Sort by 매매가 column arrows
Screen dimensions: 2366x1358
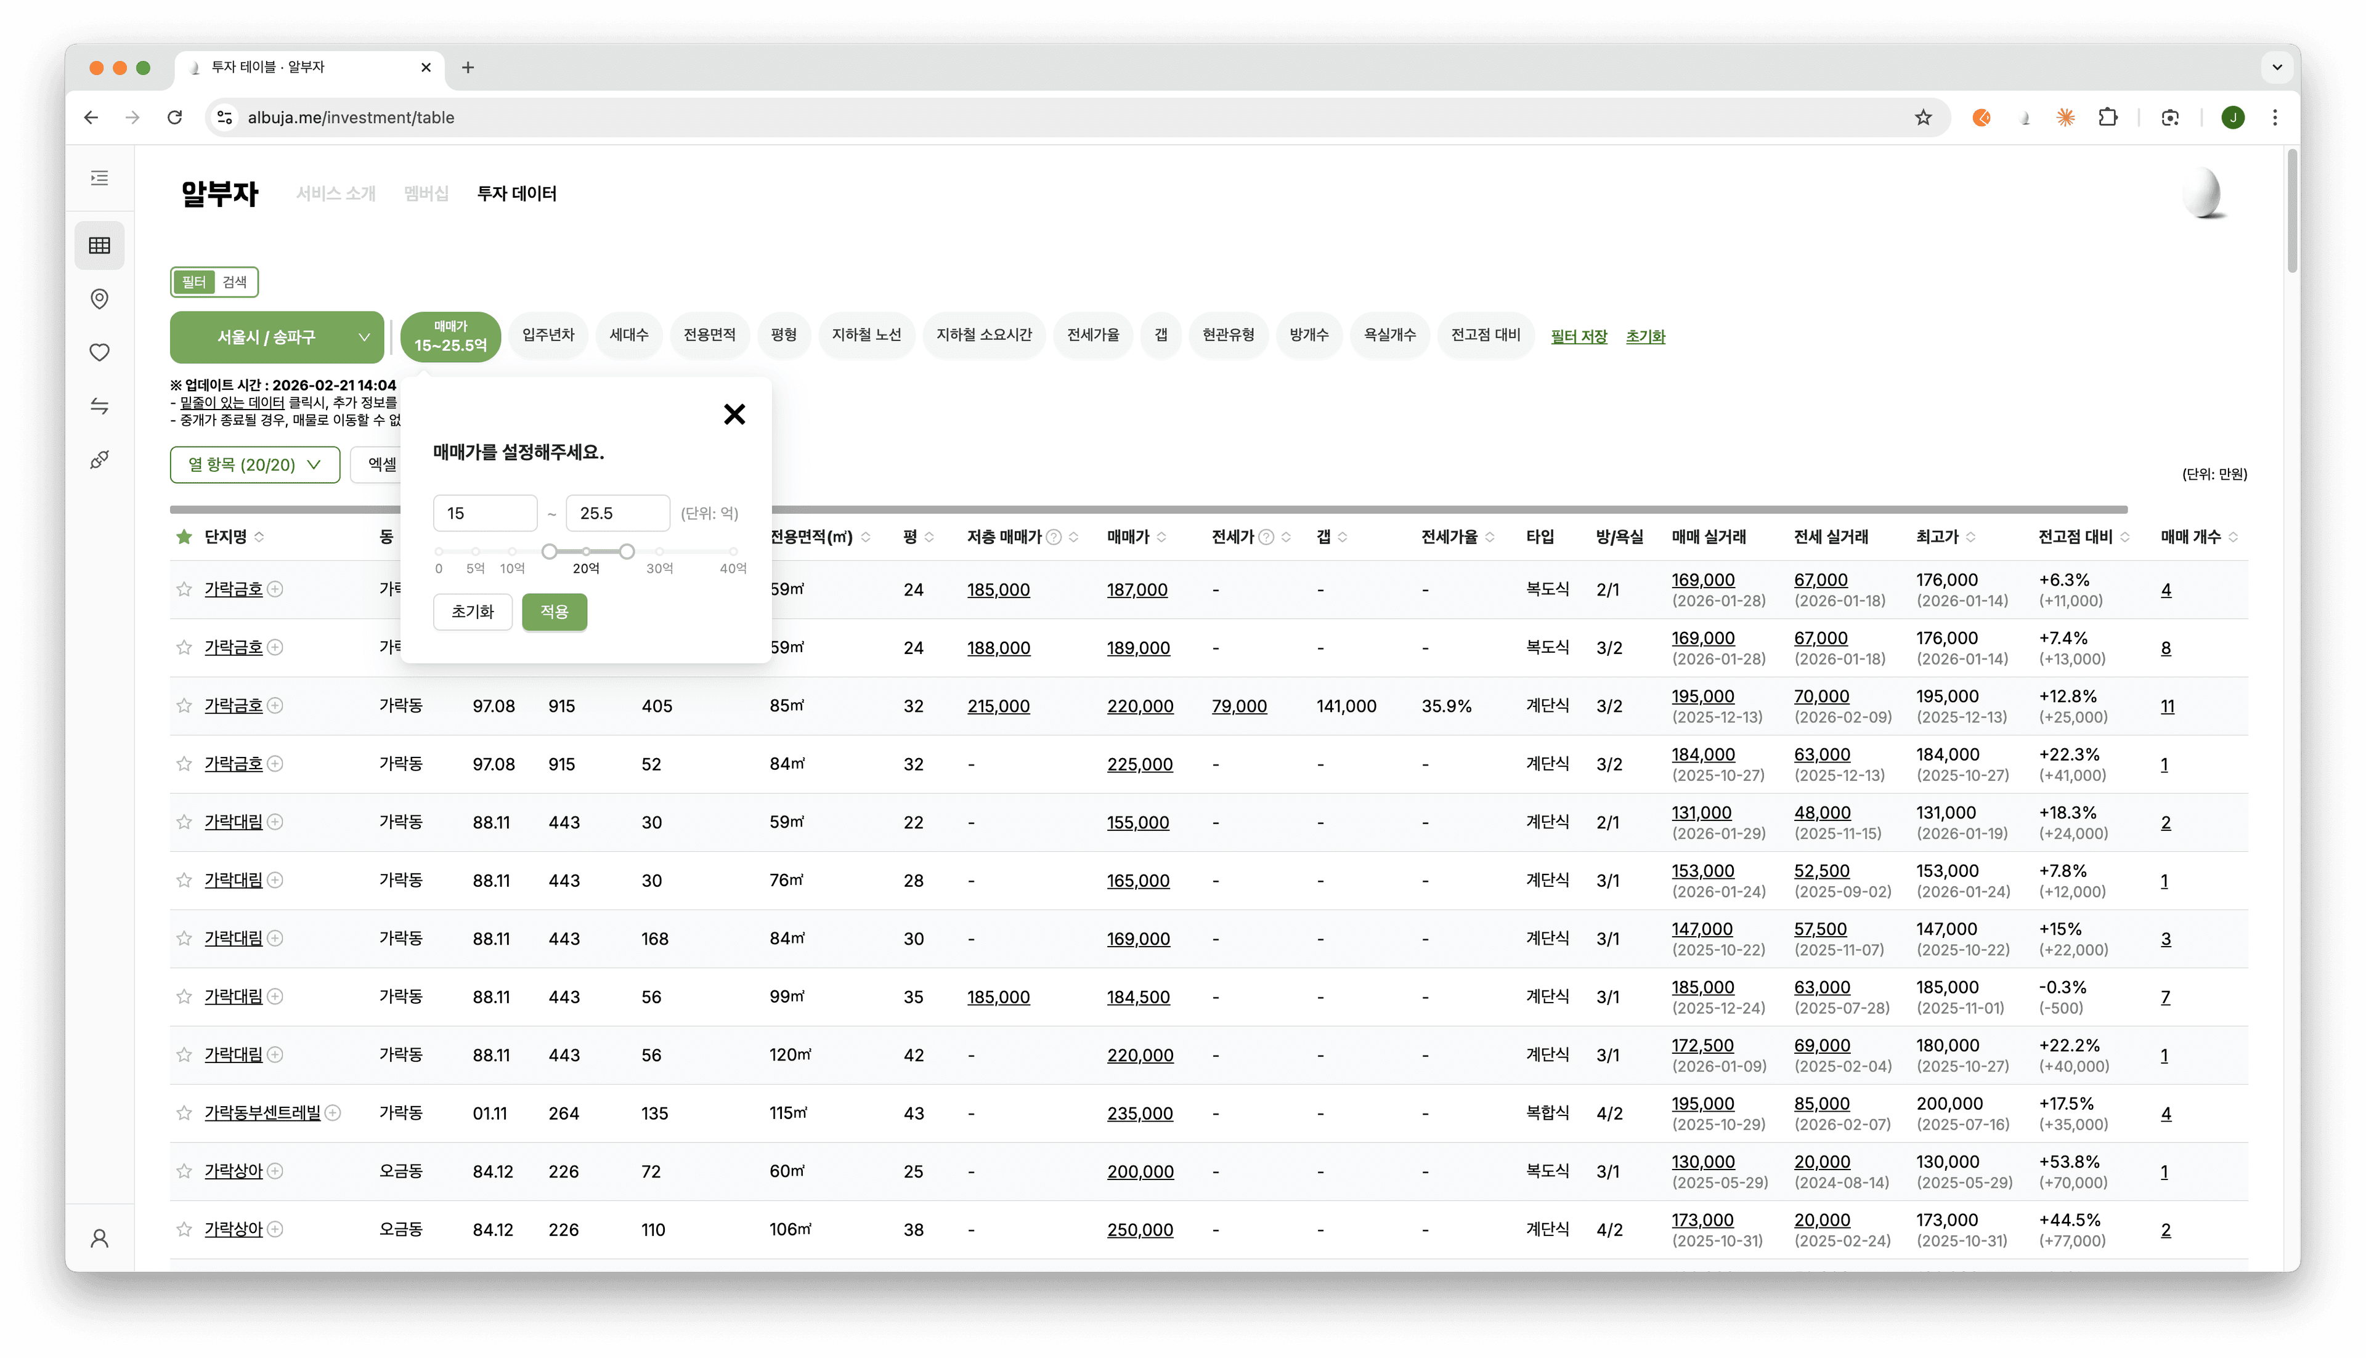click(1161, 537)
